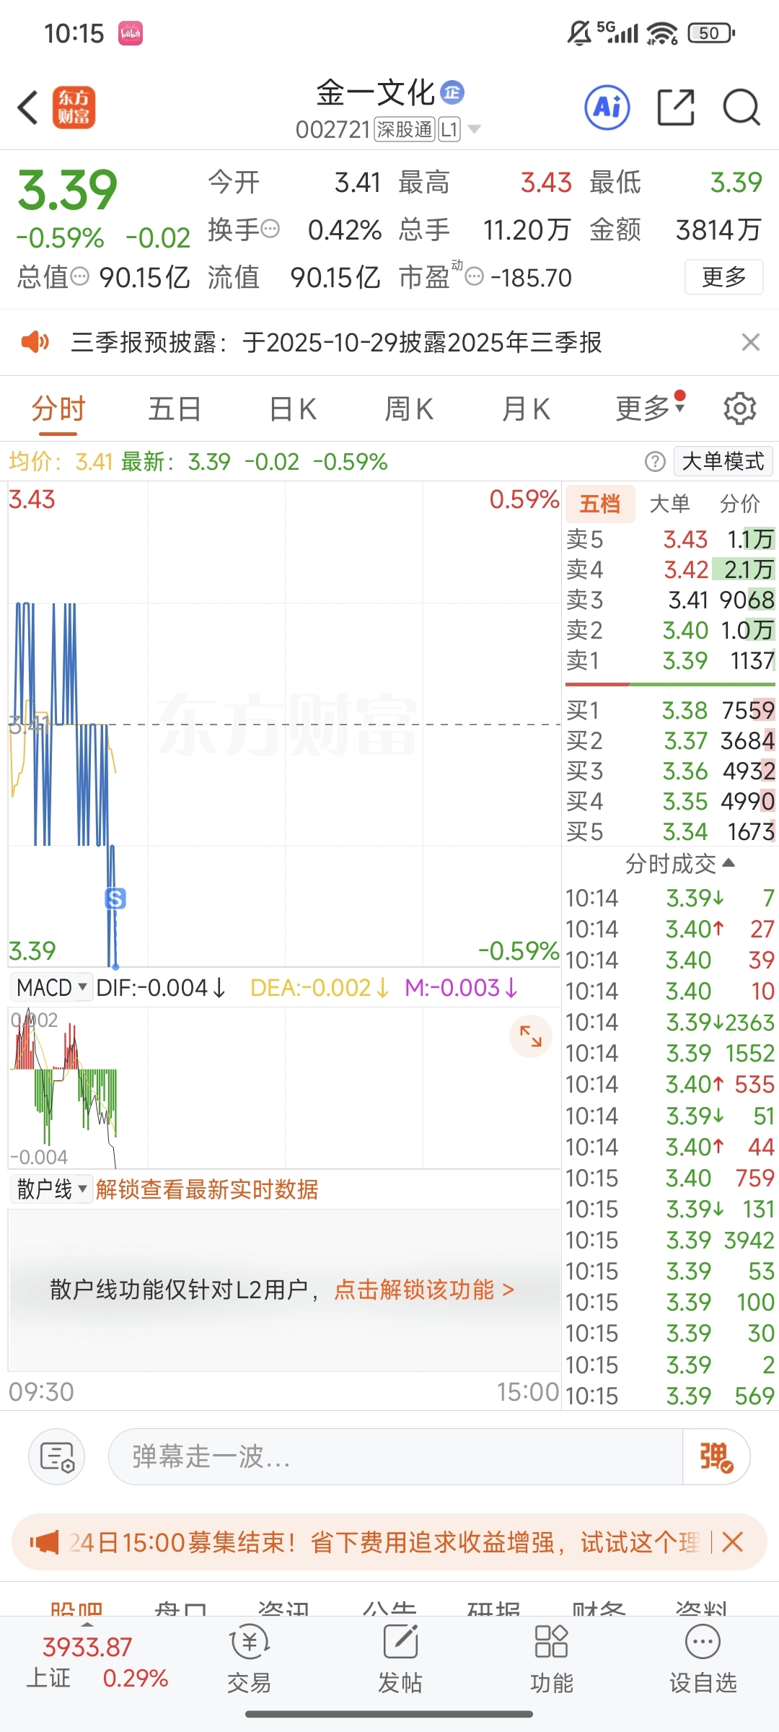Tap the megaphone icon in promo banner
This screenshot has width=779, height=1732.
[x=44, y=1542]
